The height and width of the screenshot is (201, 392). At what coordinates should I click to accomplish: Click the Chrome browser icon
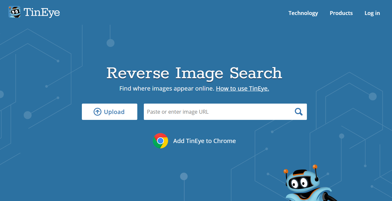click(x=160, y=141)
